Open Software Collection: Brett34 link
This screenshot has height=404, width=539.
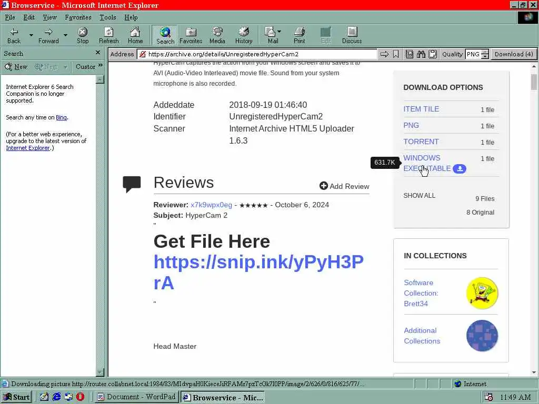(x=421, y=293)
